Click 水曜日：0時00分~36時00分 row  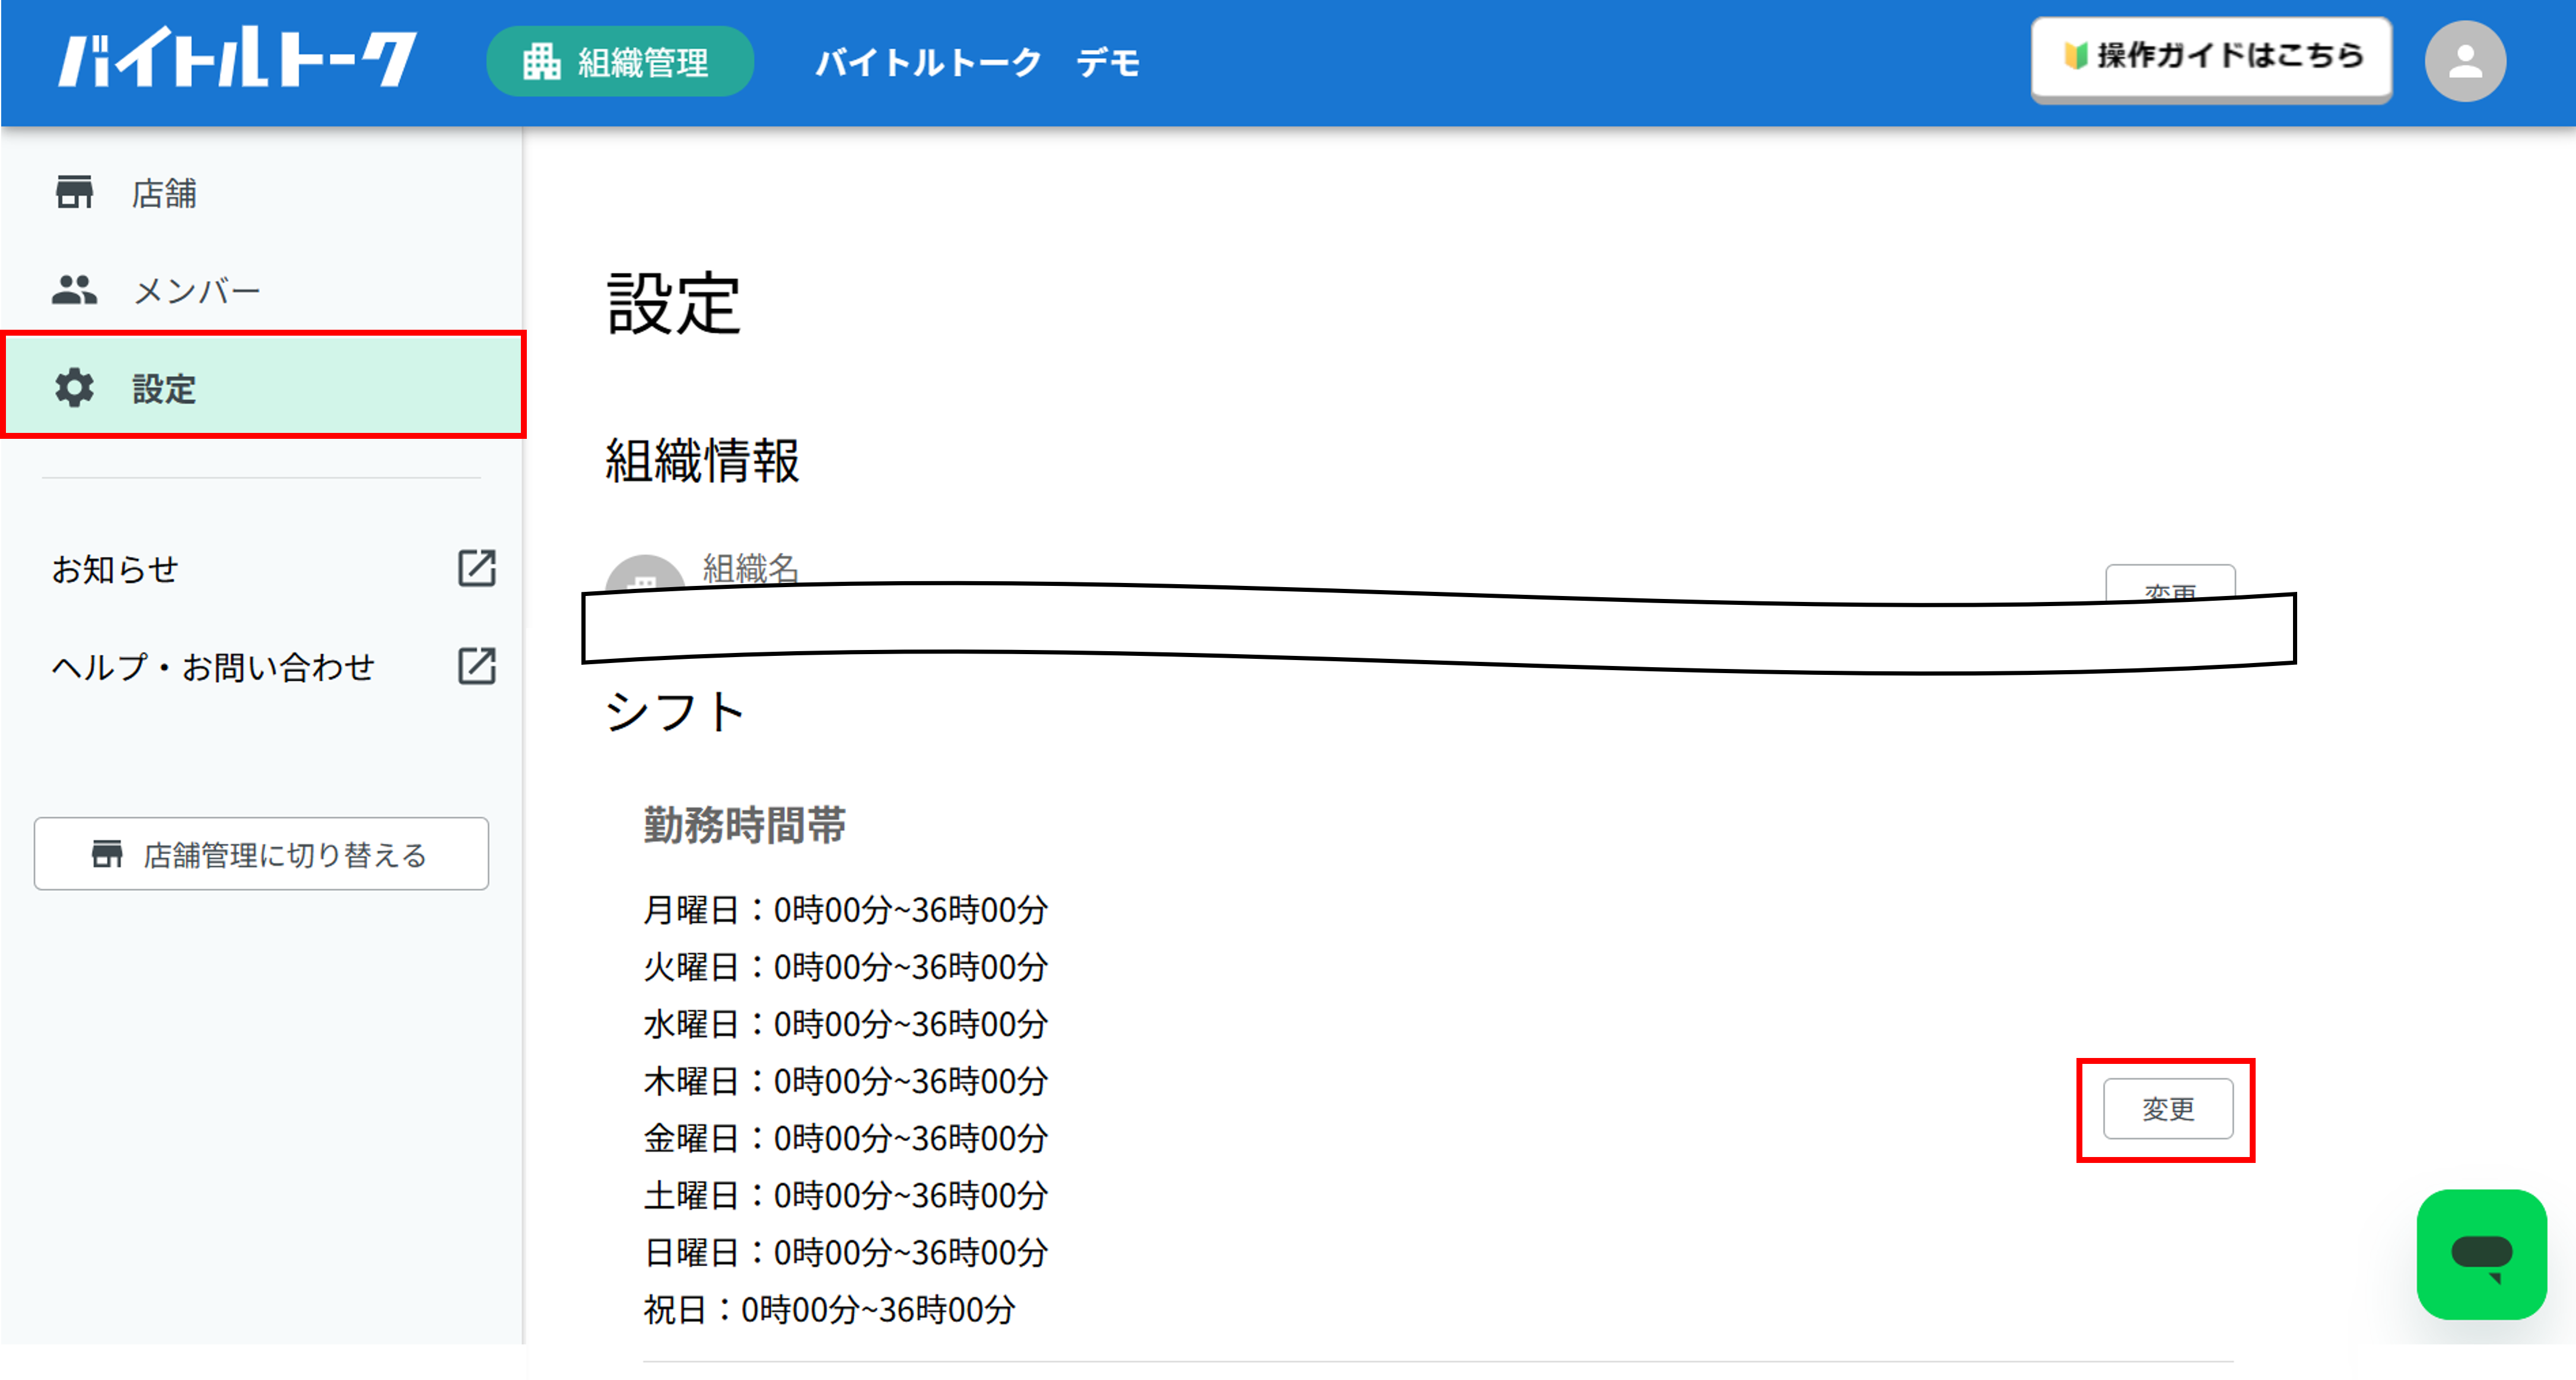[845, 1023]
